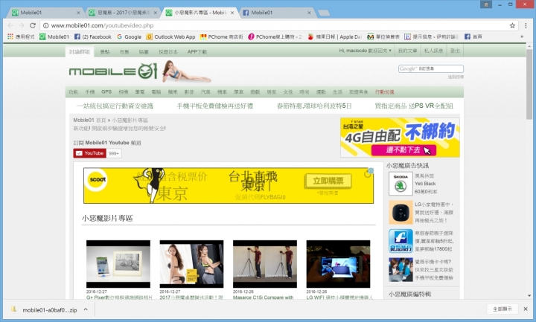
Task: Click the Mobile01 首頁 breadcrumb link
Action: point(89,120)
